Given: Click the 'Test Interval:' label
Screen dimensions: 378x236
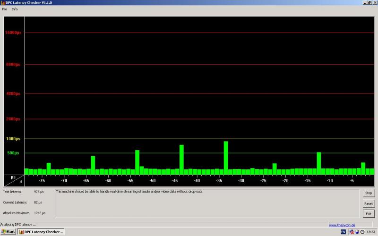Looking at the screenshot, I should coord(13,192).
